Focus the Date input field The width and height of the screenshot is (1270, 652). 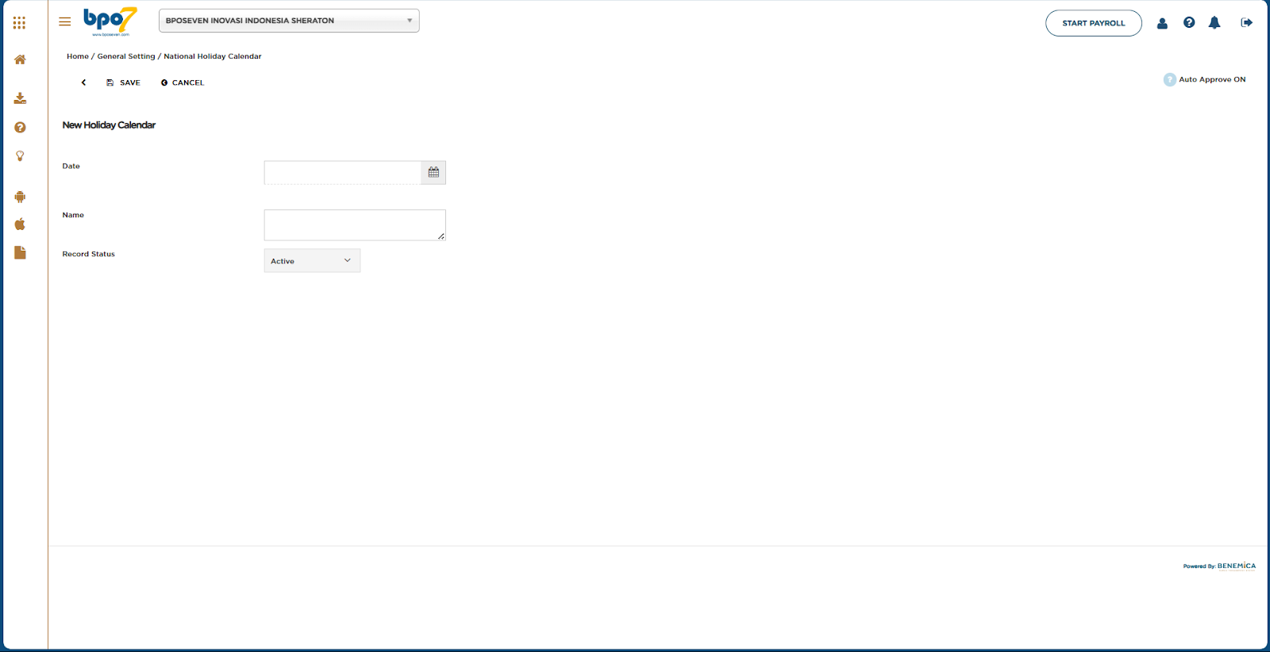point(342,172)
